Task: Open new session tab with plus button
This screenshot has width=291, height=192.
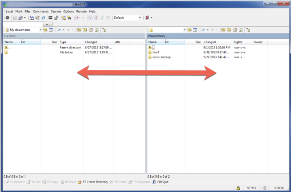Action: coord(47,24)
